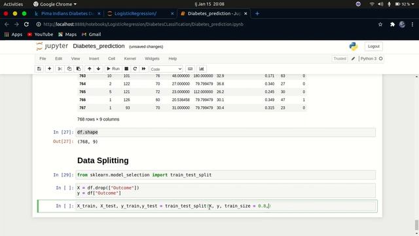Image resolution: width=419 pixels, height=236 pixels.
Task: Click the import train_test_split cell
Action: (x=225, y=175)
